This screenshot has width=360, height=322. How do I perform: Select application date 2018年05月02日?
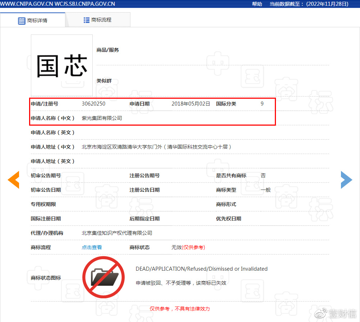(x=191, y=104)
